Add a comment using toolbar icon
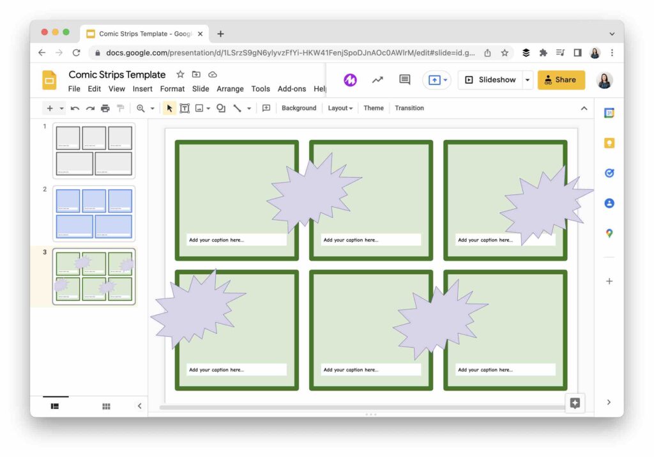 [x=266, y=108]
